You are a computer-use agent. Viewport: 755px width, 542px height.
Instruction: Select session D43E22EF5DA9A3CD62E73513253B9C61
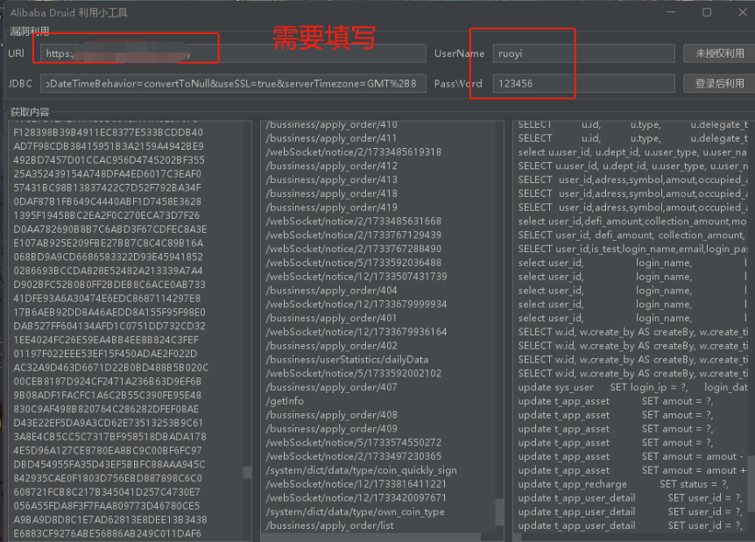click(x=109, y=423)
